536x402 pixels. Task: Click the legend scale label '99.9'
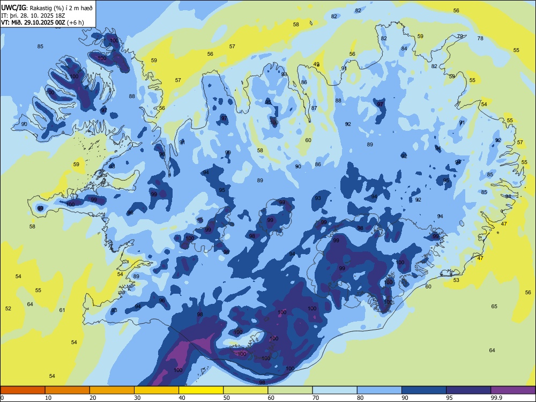(496, 398)
